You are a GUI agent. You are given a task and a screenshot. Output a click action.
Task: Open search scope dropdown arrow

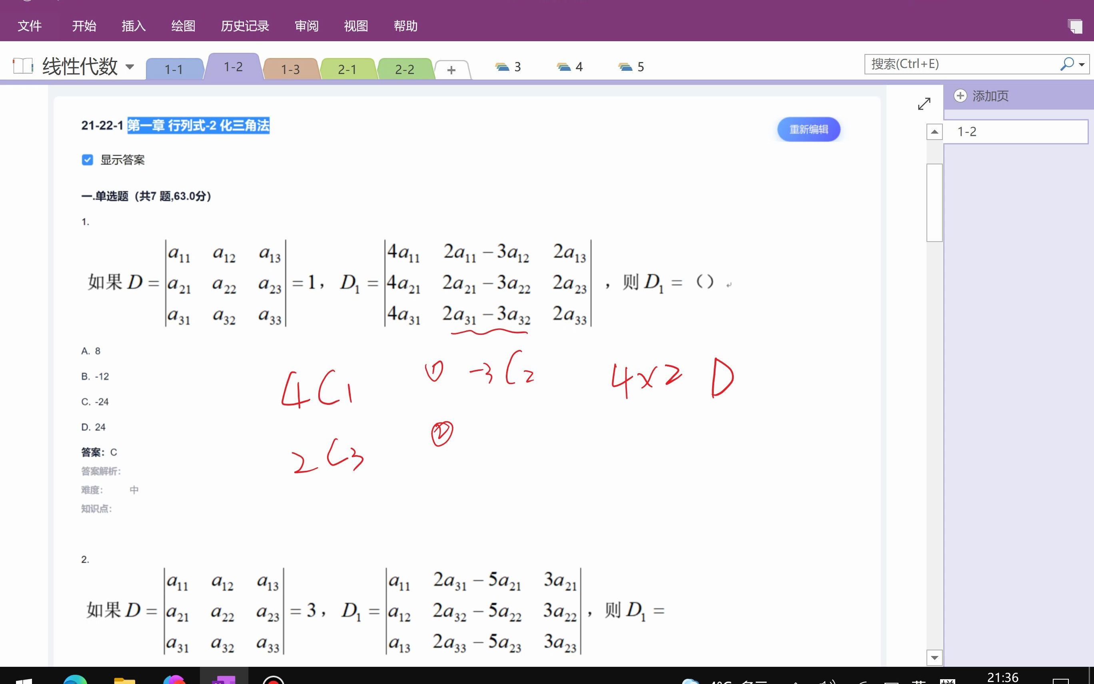pyautogui.click(x=1082, y=64)
